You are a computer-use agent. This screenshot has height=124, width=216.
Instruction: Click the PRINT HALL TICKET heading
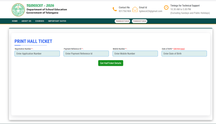click(x=33, y=41)
